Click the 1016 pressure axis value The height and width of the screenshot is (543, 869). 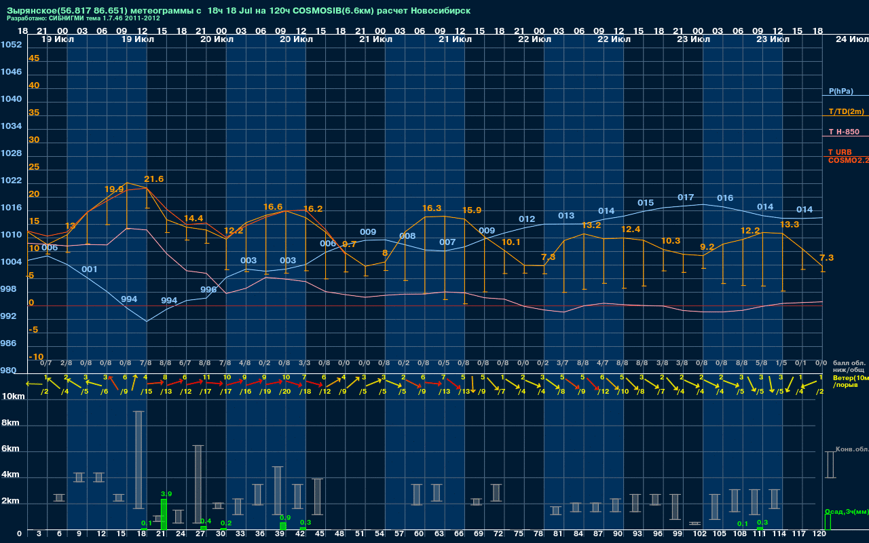tap(11, 208)
